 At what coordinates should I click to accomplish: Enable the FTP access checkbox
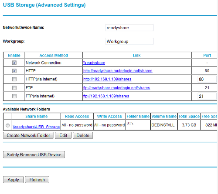pos(14,87)
